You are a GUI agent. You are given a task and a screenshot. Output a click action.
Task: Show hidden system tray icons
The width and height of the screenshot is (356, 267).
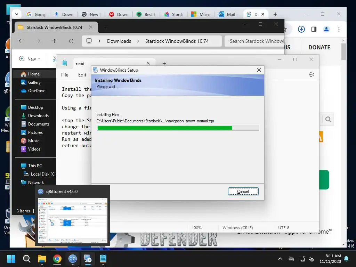pos(280,259)
